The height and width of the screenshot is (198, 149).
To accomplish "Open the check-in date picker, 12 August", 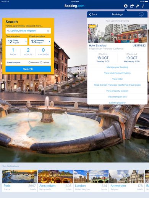I will point(16,42).
